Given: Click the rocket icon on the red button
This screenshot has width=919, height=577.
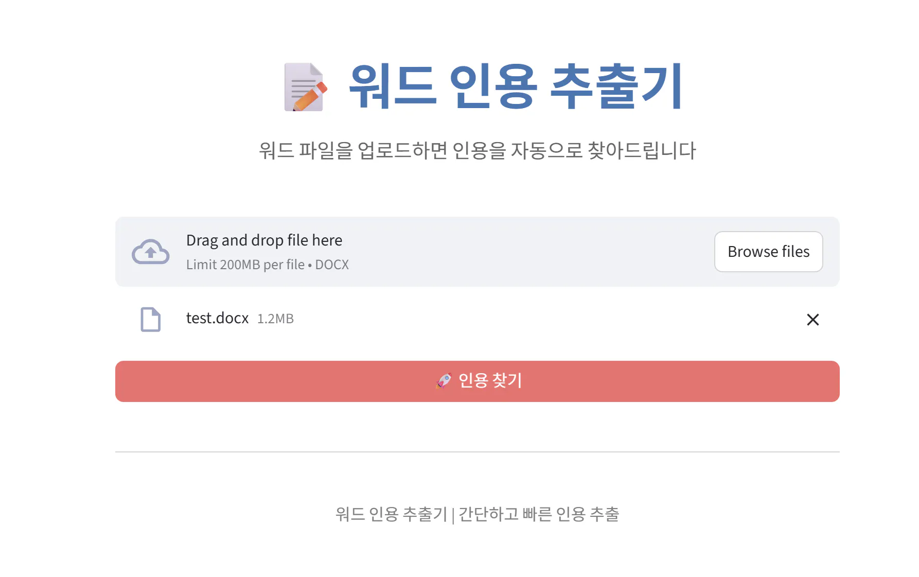Looking at the screenshot, I should pyautogui.click(x=444, y=381).
